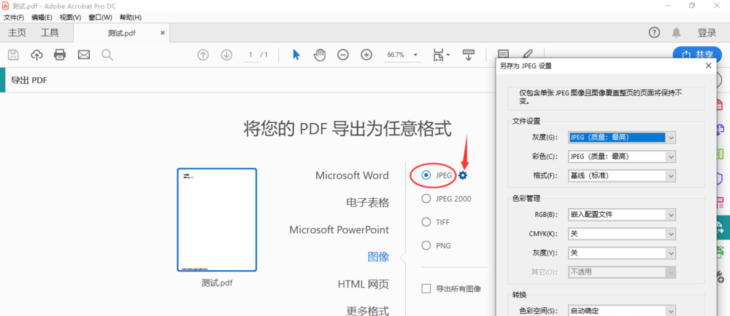Choose the Hand pan tool
730x316 pixels.
pos(320,55)
